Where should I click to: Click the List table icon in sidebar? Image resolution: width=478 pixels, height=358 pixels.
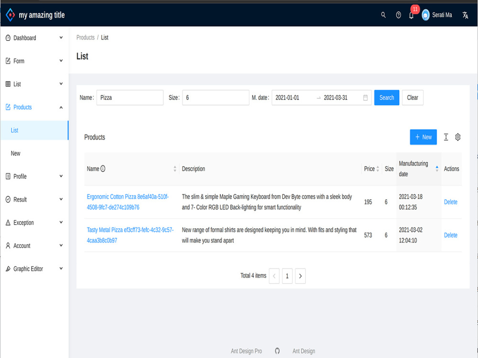(8, 84)
